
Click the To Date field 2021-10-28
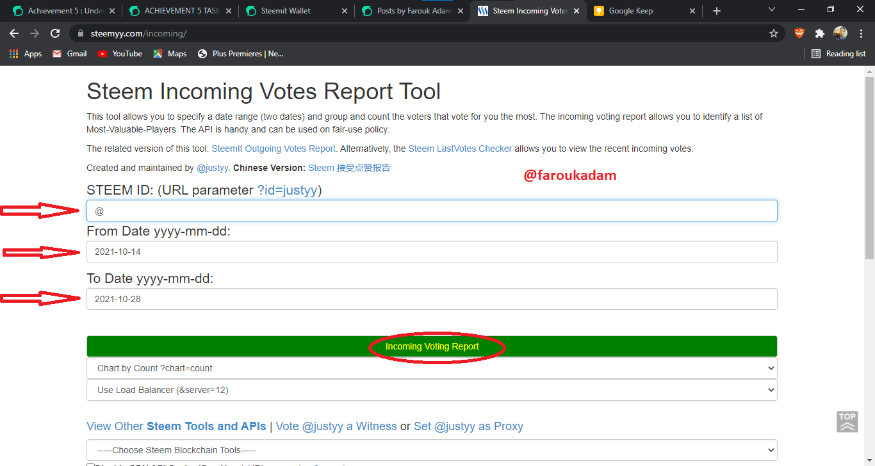point(432,299)
